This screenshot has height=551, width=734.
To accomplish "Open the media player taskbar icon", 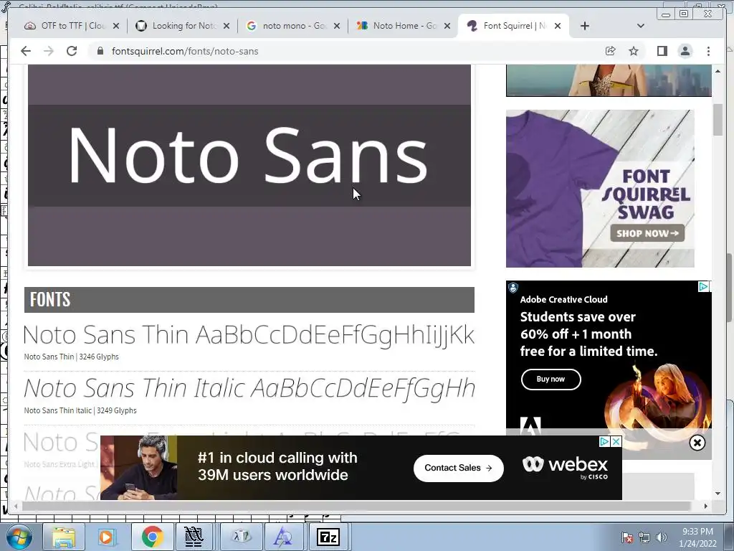I will tap(106, 537).
